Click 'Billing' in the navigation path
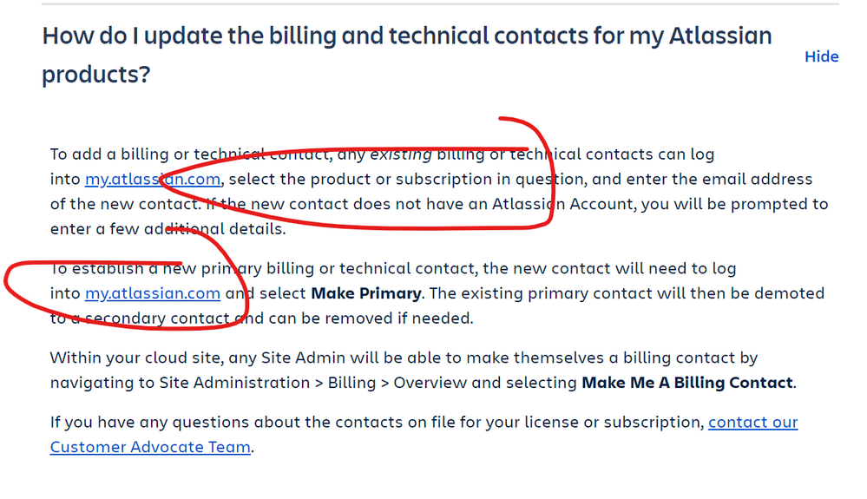Screen dimensions: 867x499 (351, 383)
